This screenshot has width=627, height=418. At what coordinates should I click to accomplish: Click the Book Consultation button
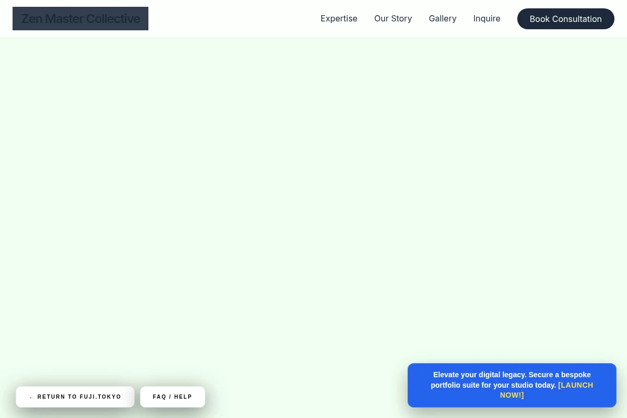coord(566,19)
